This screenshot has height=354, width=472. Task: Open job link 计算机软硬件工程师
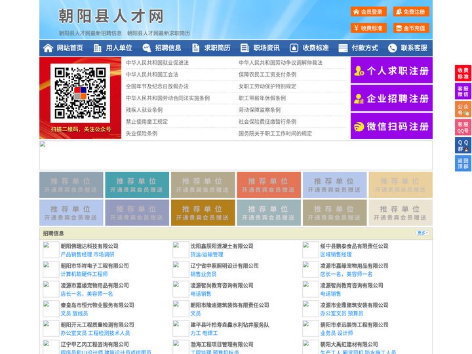click(84, 274)
